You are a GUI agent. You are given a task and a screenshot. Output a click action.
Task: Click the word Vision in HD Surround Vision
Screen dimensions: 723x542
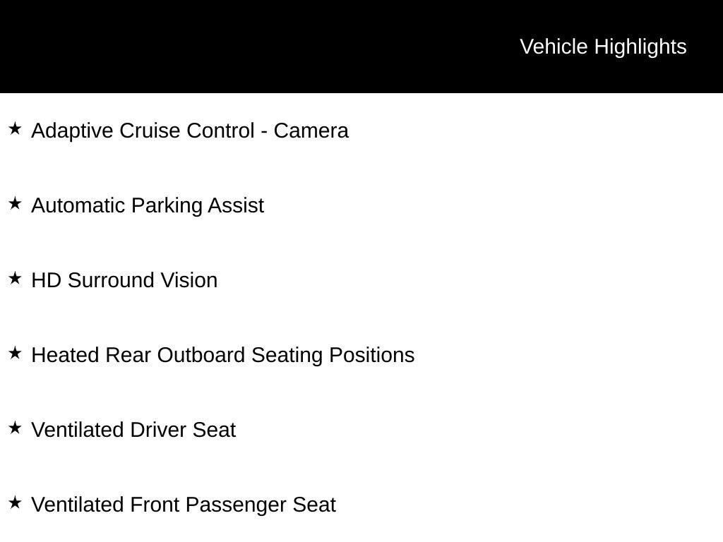coord(189,280)
